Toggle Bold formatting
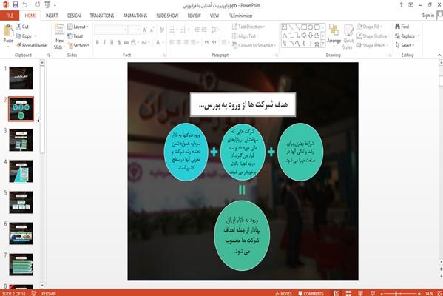Image resolution: width=443 pixels, height=296 pixels. click(x=98, y=42)
